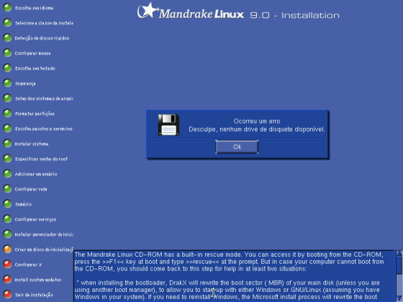This screenshot has width=403, height=302.
Task: Click green bullet beside Especificar senha do root
Action: (7, 159)
